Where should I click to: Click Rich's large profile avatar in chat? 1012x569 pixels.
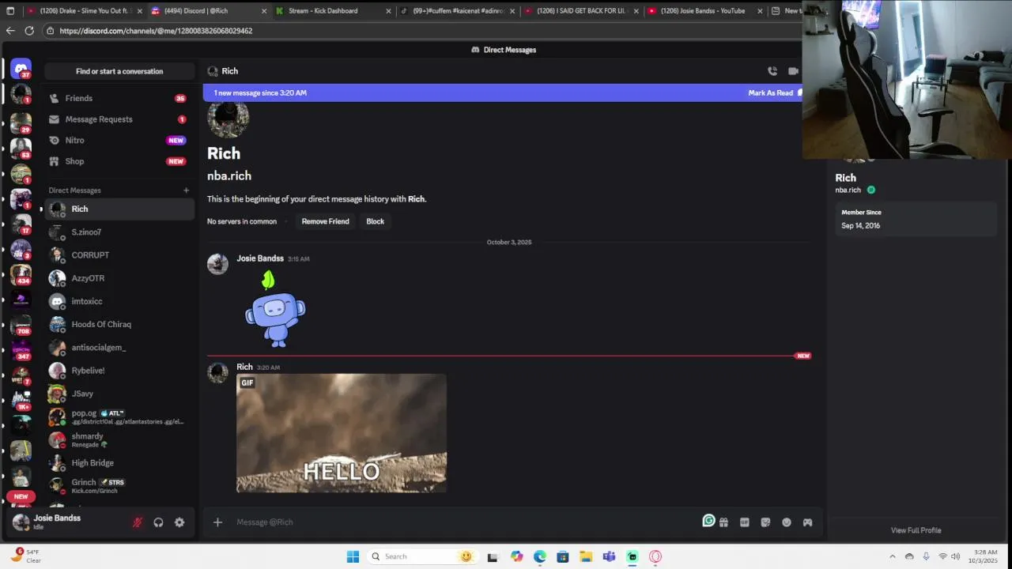coord(228,119)
